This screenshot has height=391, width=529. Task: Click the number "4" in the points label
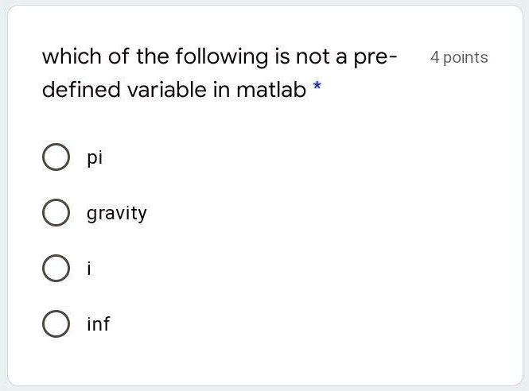434,57
